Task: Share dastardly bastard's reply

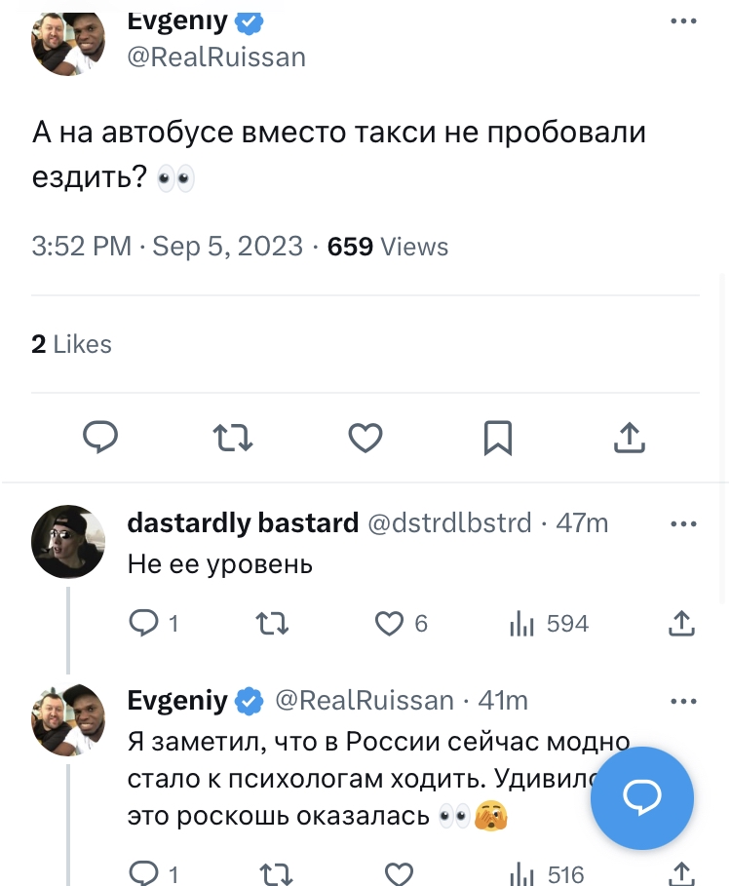Action: [682, 623]
